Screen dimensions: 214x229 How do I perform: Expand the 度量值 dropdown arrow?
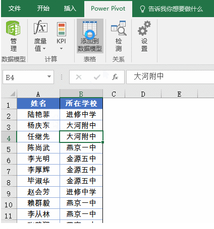pos(44,49)
